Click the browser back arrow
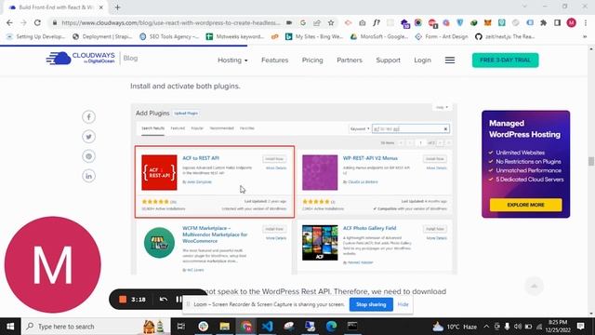Viewport: 595px width, 335px height. [9, 22]
